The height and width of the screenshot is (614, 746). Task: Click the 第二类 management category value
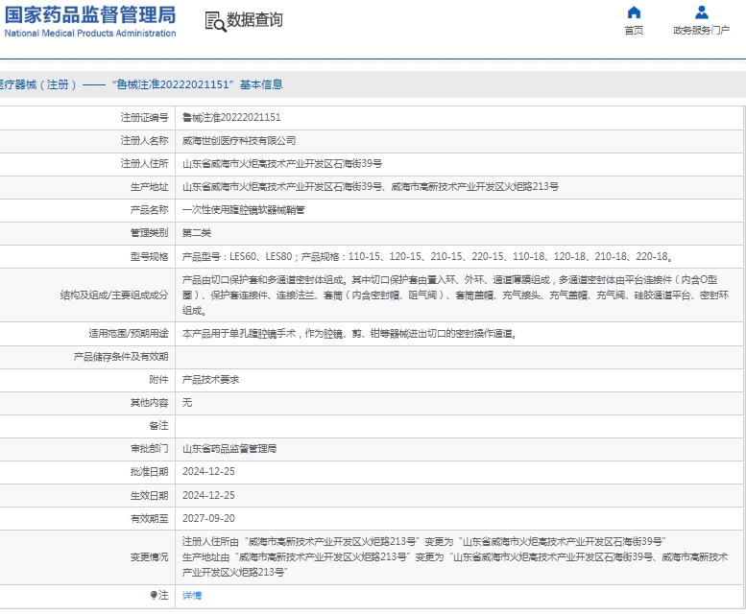(197, 233)
